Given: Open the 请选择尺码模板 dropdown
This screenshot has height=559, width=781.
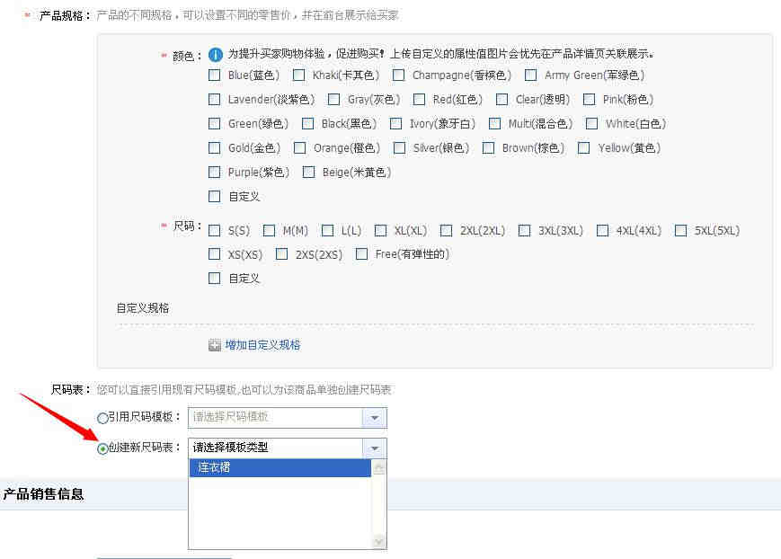Looking at the screenshot, I should [x=288, y=418].
